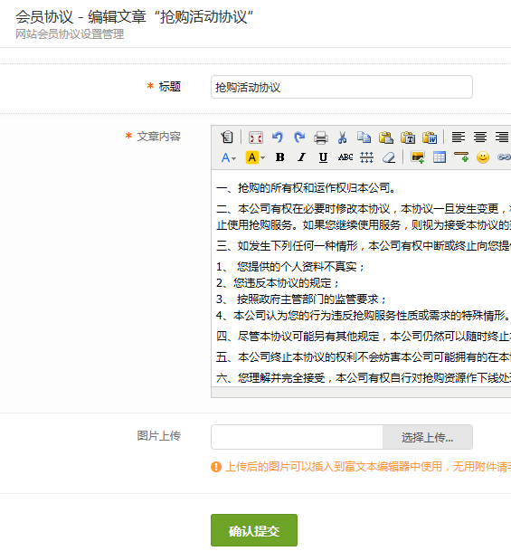
Task: Click the scissors cut icon
Action: (343, 138)
